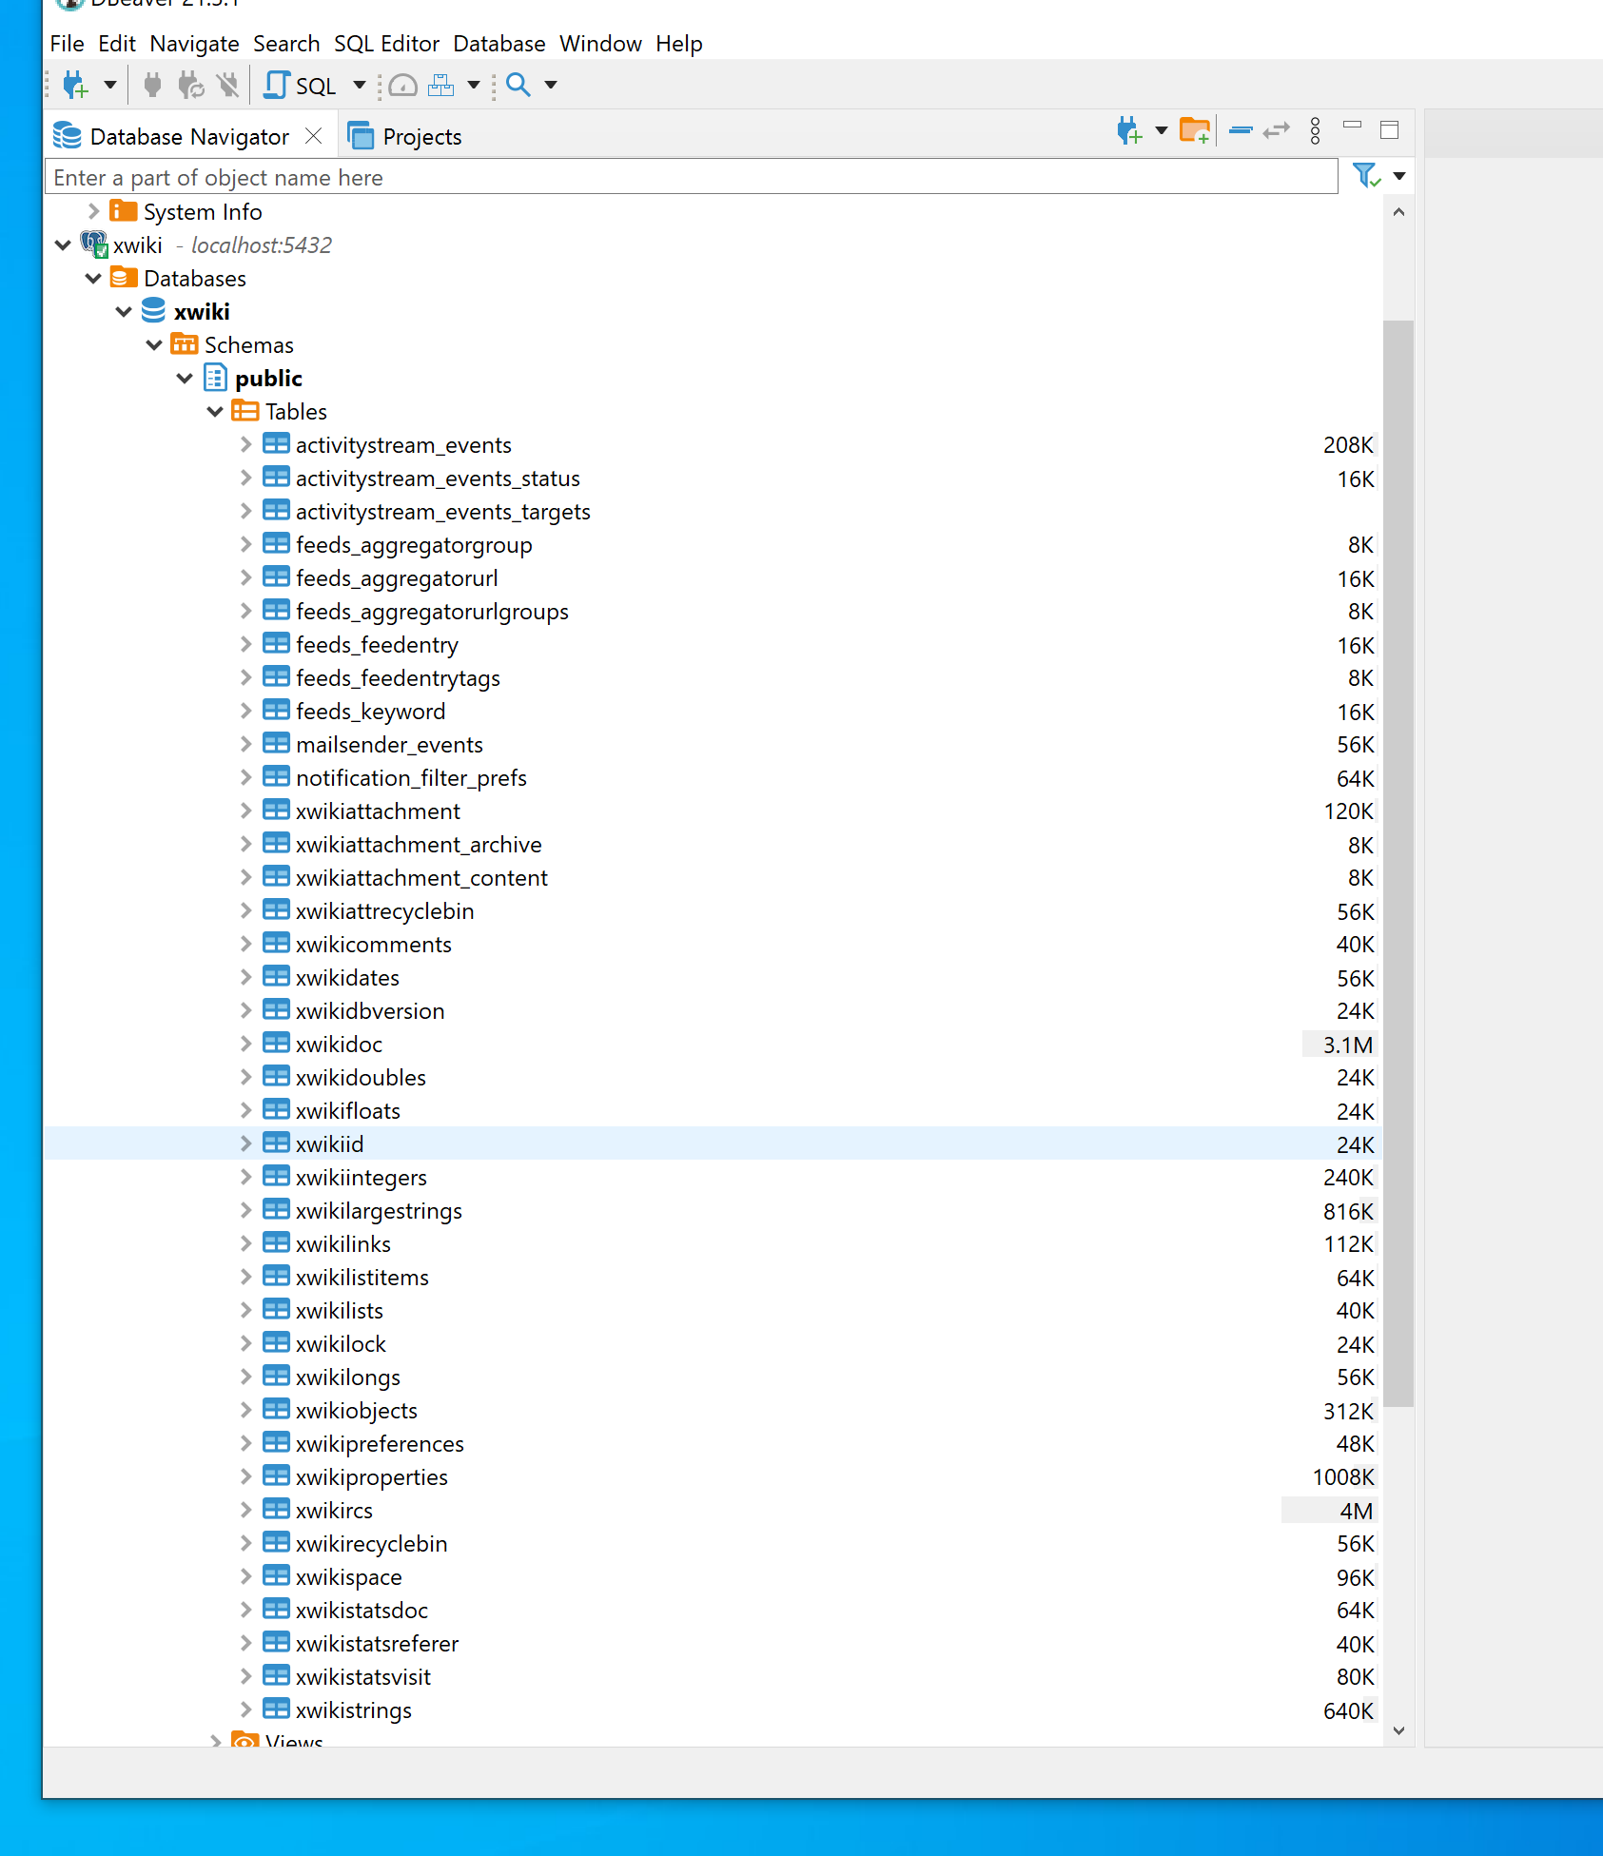The height and width of the screenshot is (1856, 1603).
Task: Click the Disconnect plug icon
Action: (x=228, y=86)
